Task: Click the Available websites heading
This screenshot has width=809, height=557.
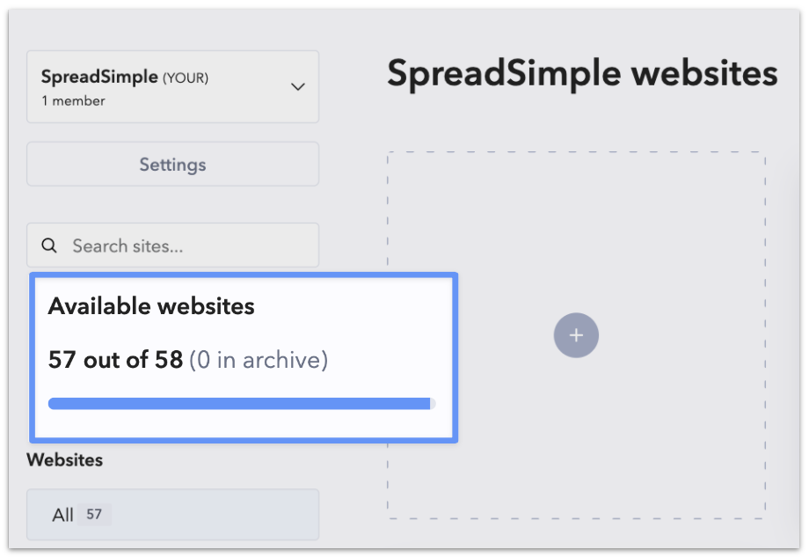Action: [151, 306]
